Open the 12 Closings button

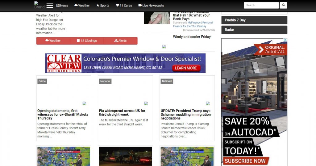coord(87,41)
